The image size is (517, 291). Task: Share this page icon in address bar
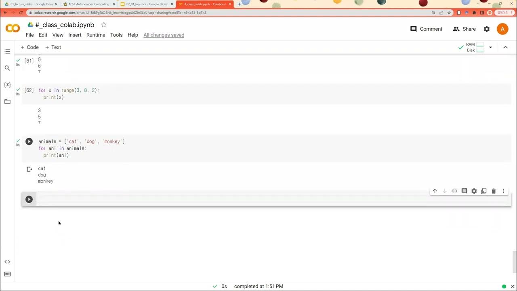(x=441, y=13)
